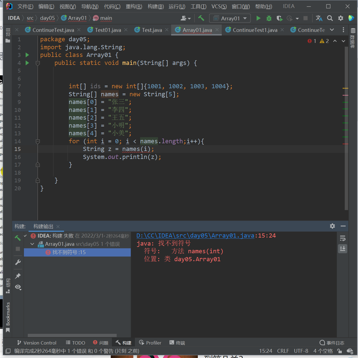Screen dimensions: 358x358
Task: Toggle soft-wrap in build output
Action: pyautogui.click(x=343, y=238)
